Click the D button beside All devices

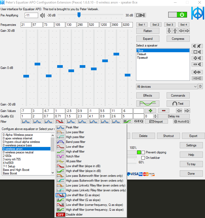tap(200, 86)
